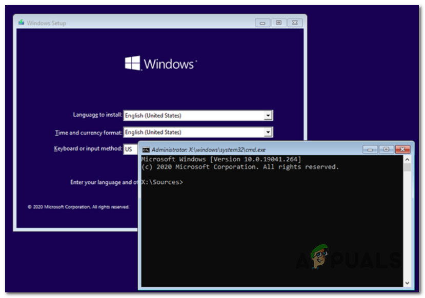Click the 2020 Microsoft Corporation copyright text in Setup
This screenshot has width=425, height=298.
click(x=78, y=207)
